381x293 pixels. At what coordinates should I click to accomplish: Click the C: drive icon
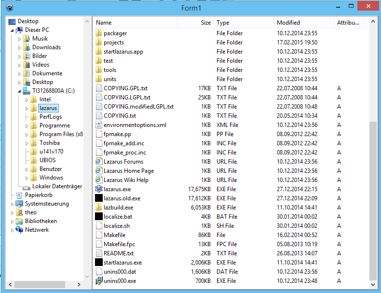coord(27,91)
